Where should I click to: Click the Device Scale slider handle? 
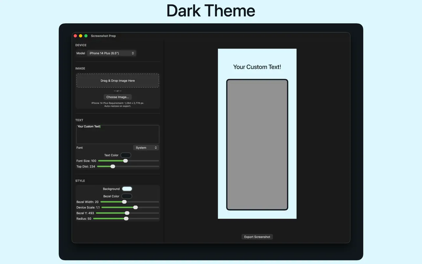coord(136,208)
